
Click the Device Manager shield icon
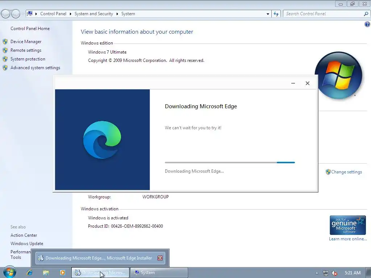5,42
